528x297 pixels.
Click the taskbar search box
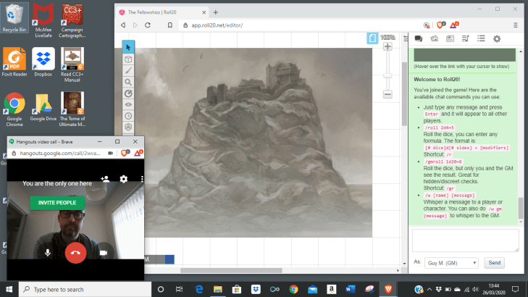(85, 289)
